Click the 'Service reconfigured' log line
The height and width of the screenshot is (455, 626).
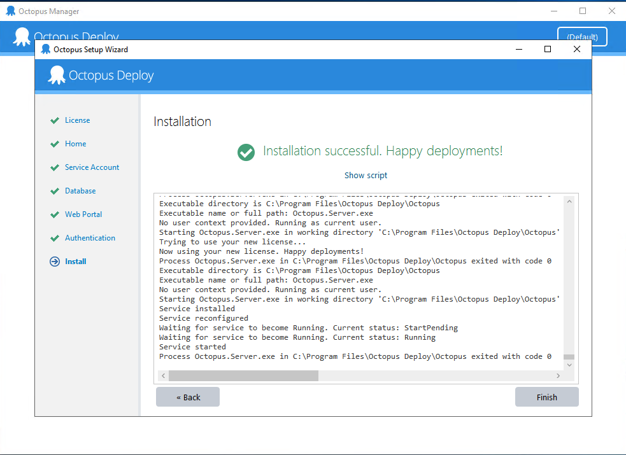click(204, 318)
